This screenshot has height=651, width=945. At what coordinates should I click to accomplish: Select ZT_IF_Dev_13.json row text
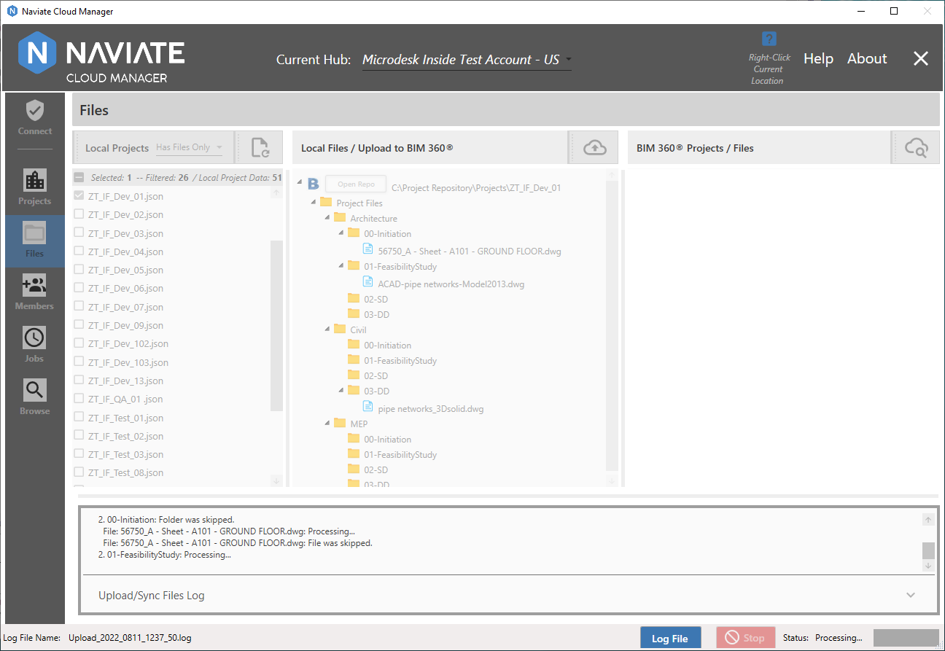point(125,381)
